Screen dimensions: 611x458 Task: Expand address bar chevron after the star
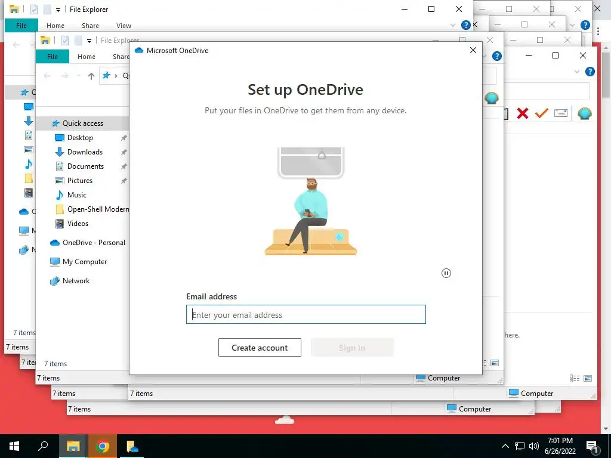point(116,76)
